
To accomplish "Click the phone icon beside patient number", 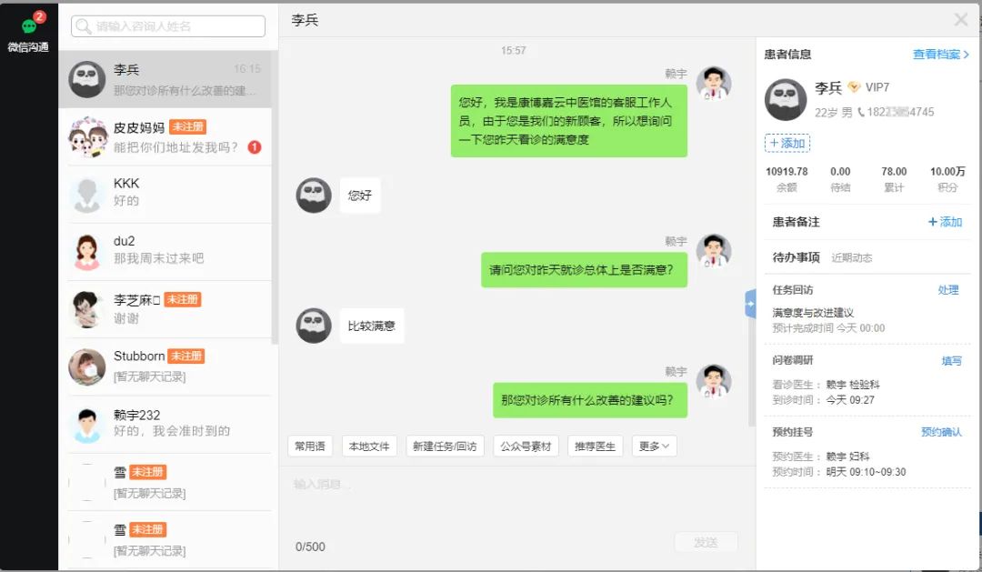I will [x=861, y=113].
